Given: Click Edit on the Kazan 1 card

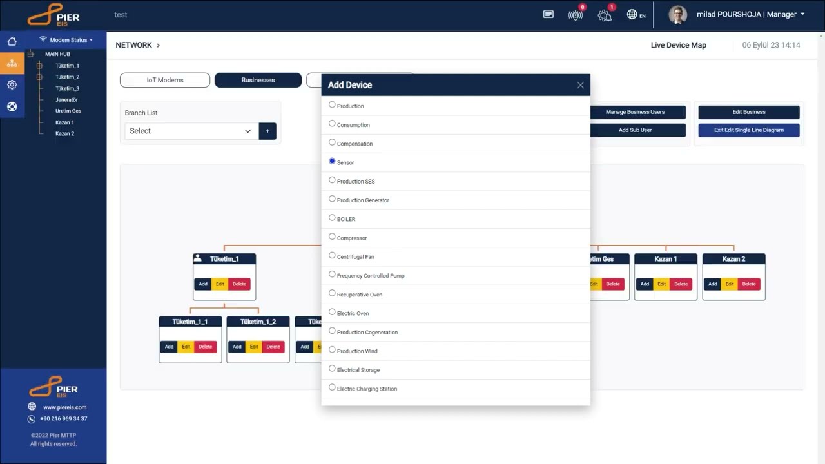Looking at the screenshot, I should coord(662,284).
